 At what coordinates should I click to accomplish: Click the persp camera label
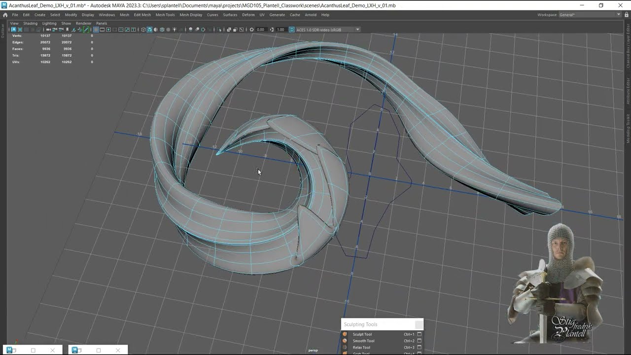(x=313, y=350)
